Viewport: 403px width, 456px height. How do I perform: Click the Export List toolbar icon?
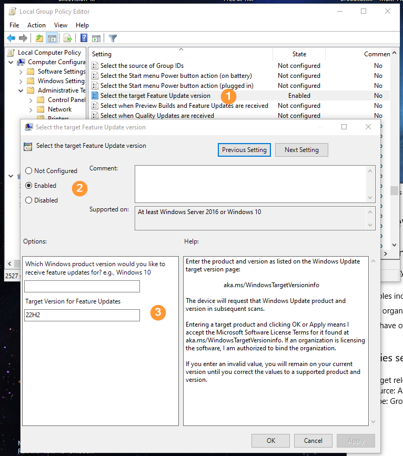click(x=67, y=38)
